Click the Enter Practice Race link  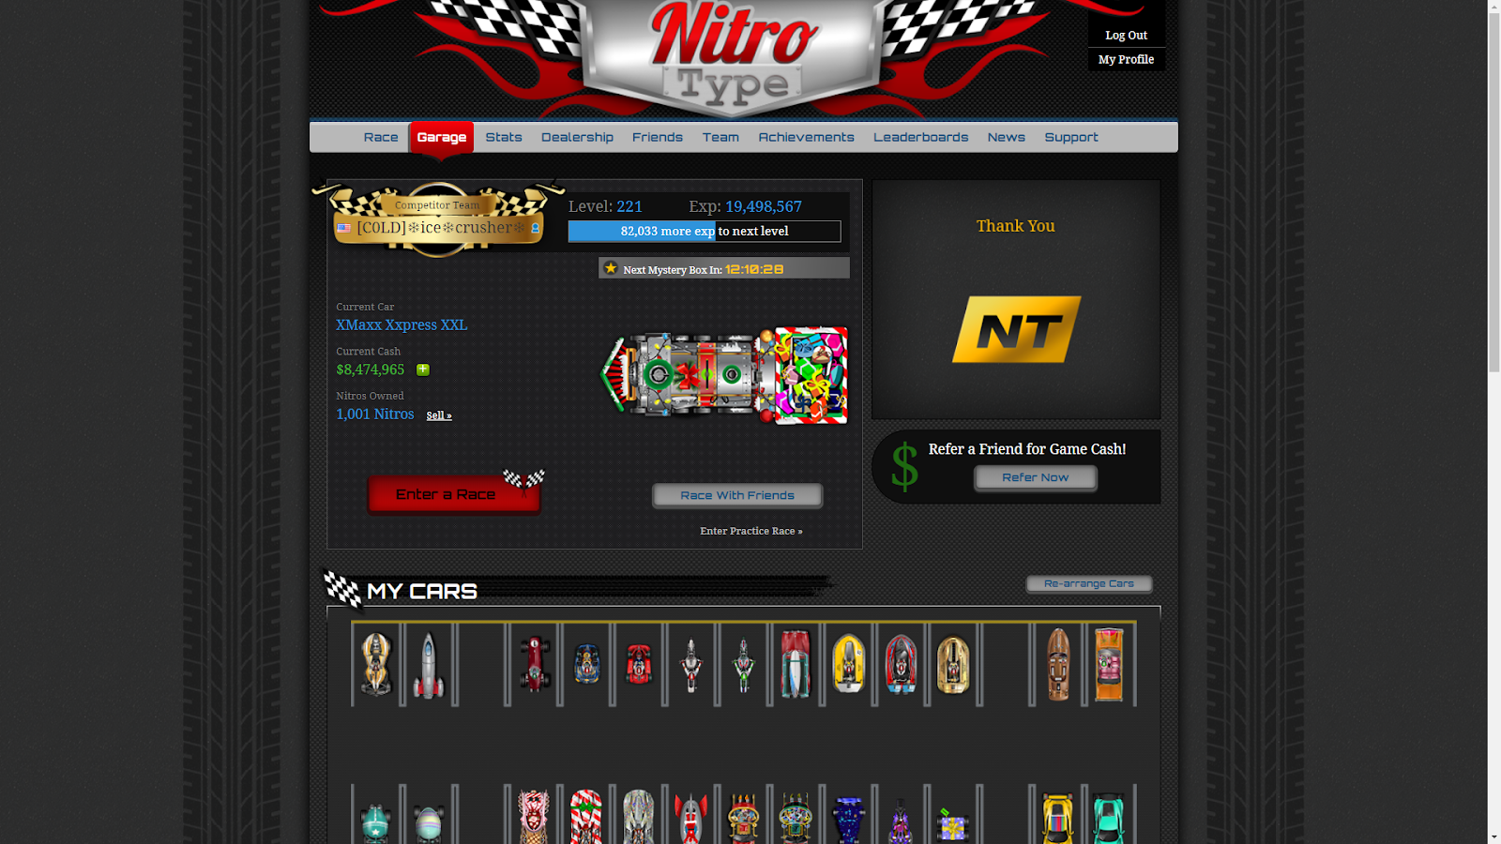click(x=751, y=531)
